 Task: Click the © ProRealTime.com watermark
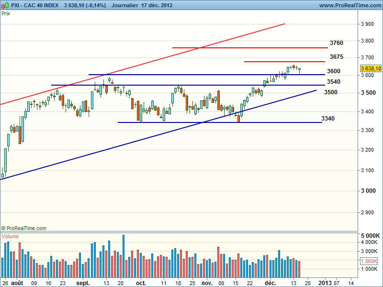click(24, 228)
